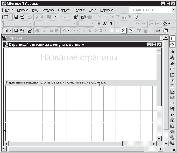Click the Fill Color paint bucket
177x153 pixels.
[x=165, y=24]
